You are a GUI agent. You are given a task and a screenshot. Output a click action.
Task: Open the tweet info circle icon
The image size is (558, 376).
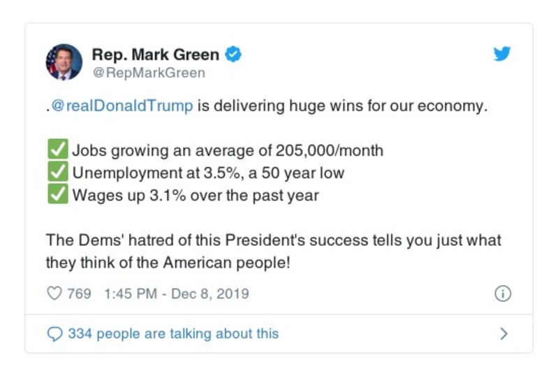[x=502, y=294]
